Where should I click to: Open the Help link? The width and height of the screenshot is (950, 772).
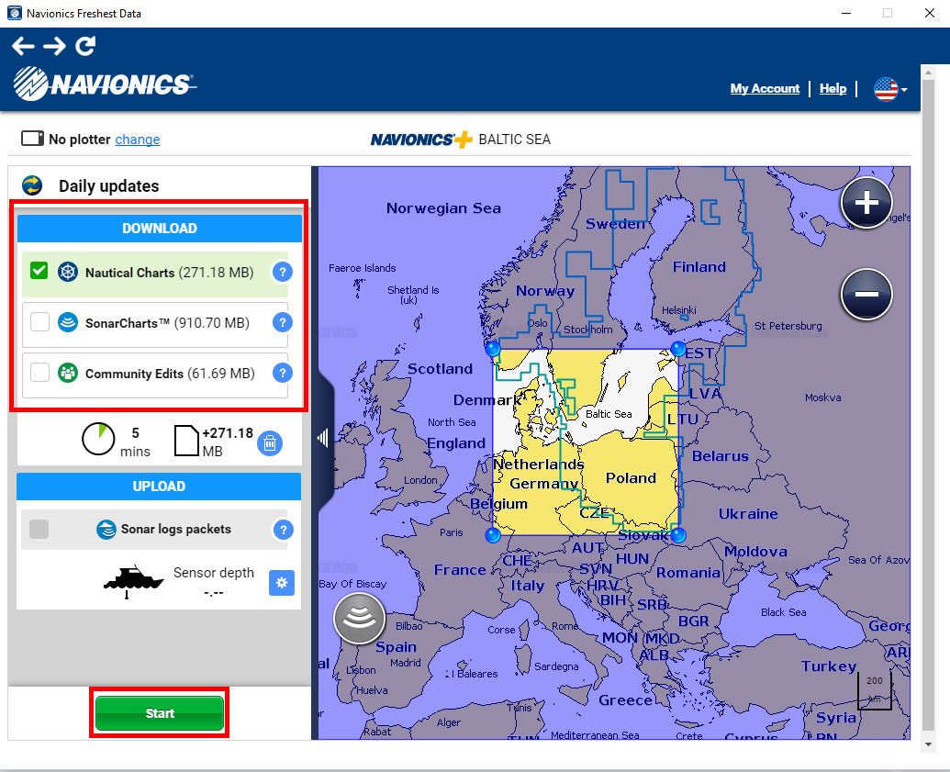pos(833,88)
